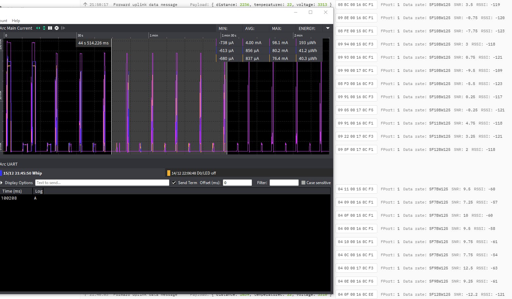The width and height of the screenshot is (512, 299).
Task: Click payload 09 8F 00 17 0C F1 in console
Action: (356, 149)
